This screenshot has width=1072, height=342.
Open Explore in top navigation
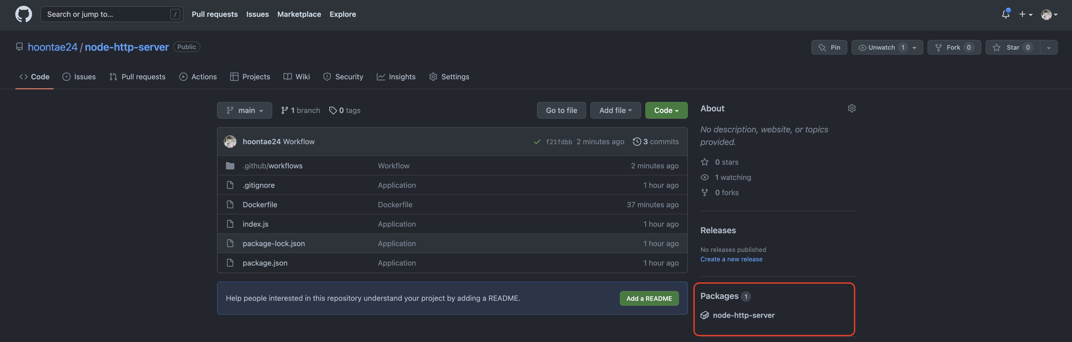pos(343,14)
